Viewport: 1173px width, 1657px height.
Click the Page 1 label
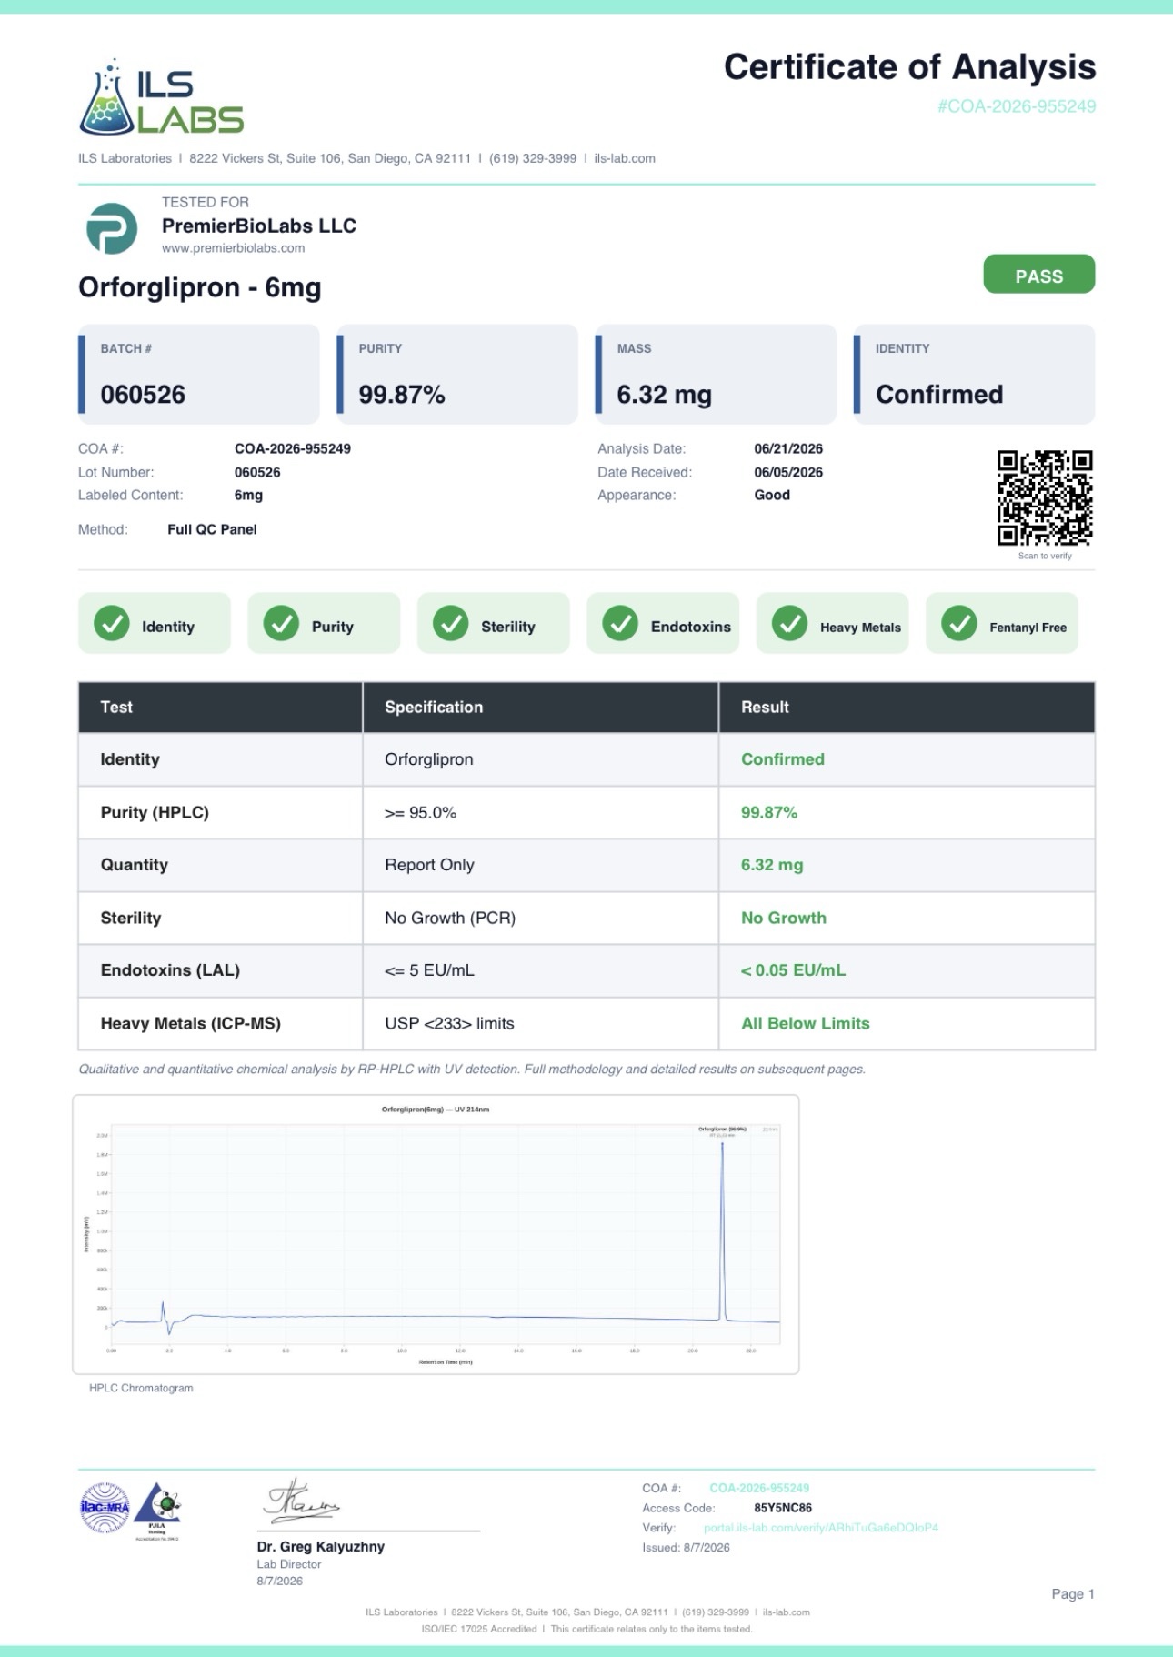[1073, 1593]
